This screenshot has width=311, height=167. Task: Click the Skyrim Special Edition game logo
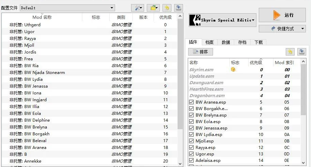(195, 20)
